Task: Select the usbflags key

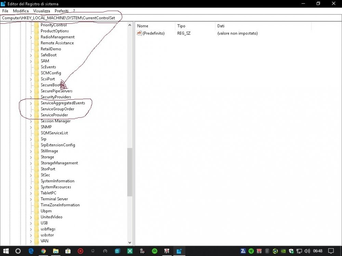Action: (x=48, y=229)
